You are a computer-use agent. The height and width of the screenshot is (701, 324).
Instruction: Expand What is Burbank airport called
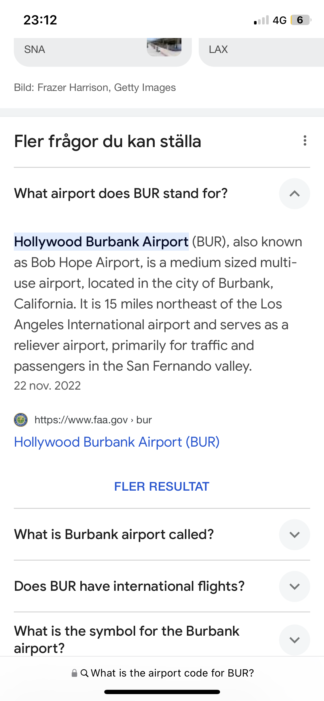click(x=294, y=535)
